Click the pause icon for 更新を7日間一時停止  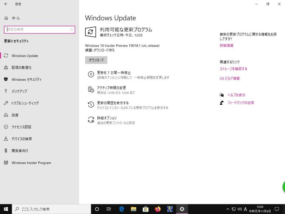tap(91, 75)
